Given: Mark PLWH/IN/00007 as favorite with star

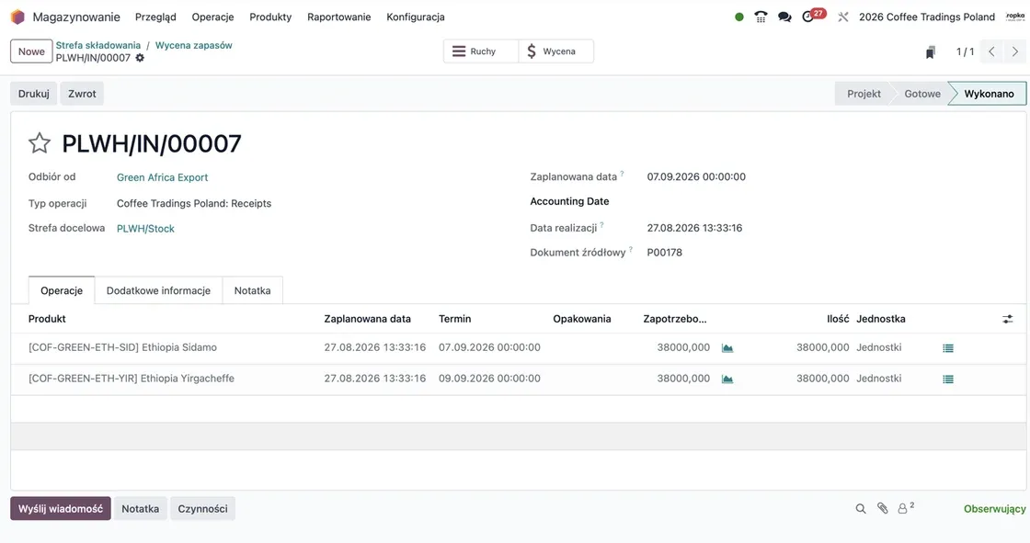Looking at the screenshot, I should (x=40, y=143).
